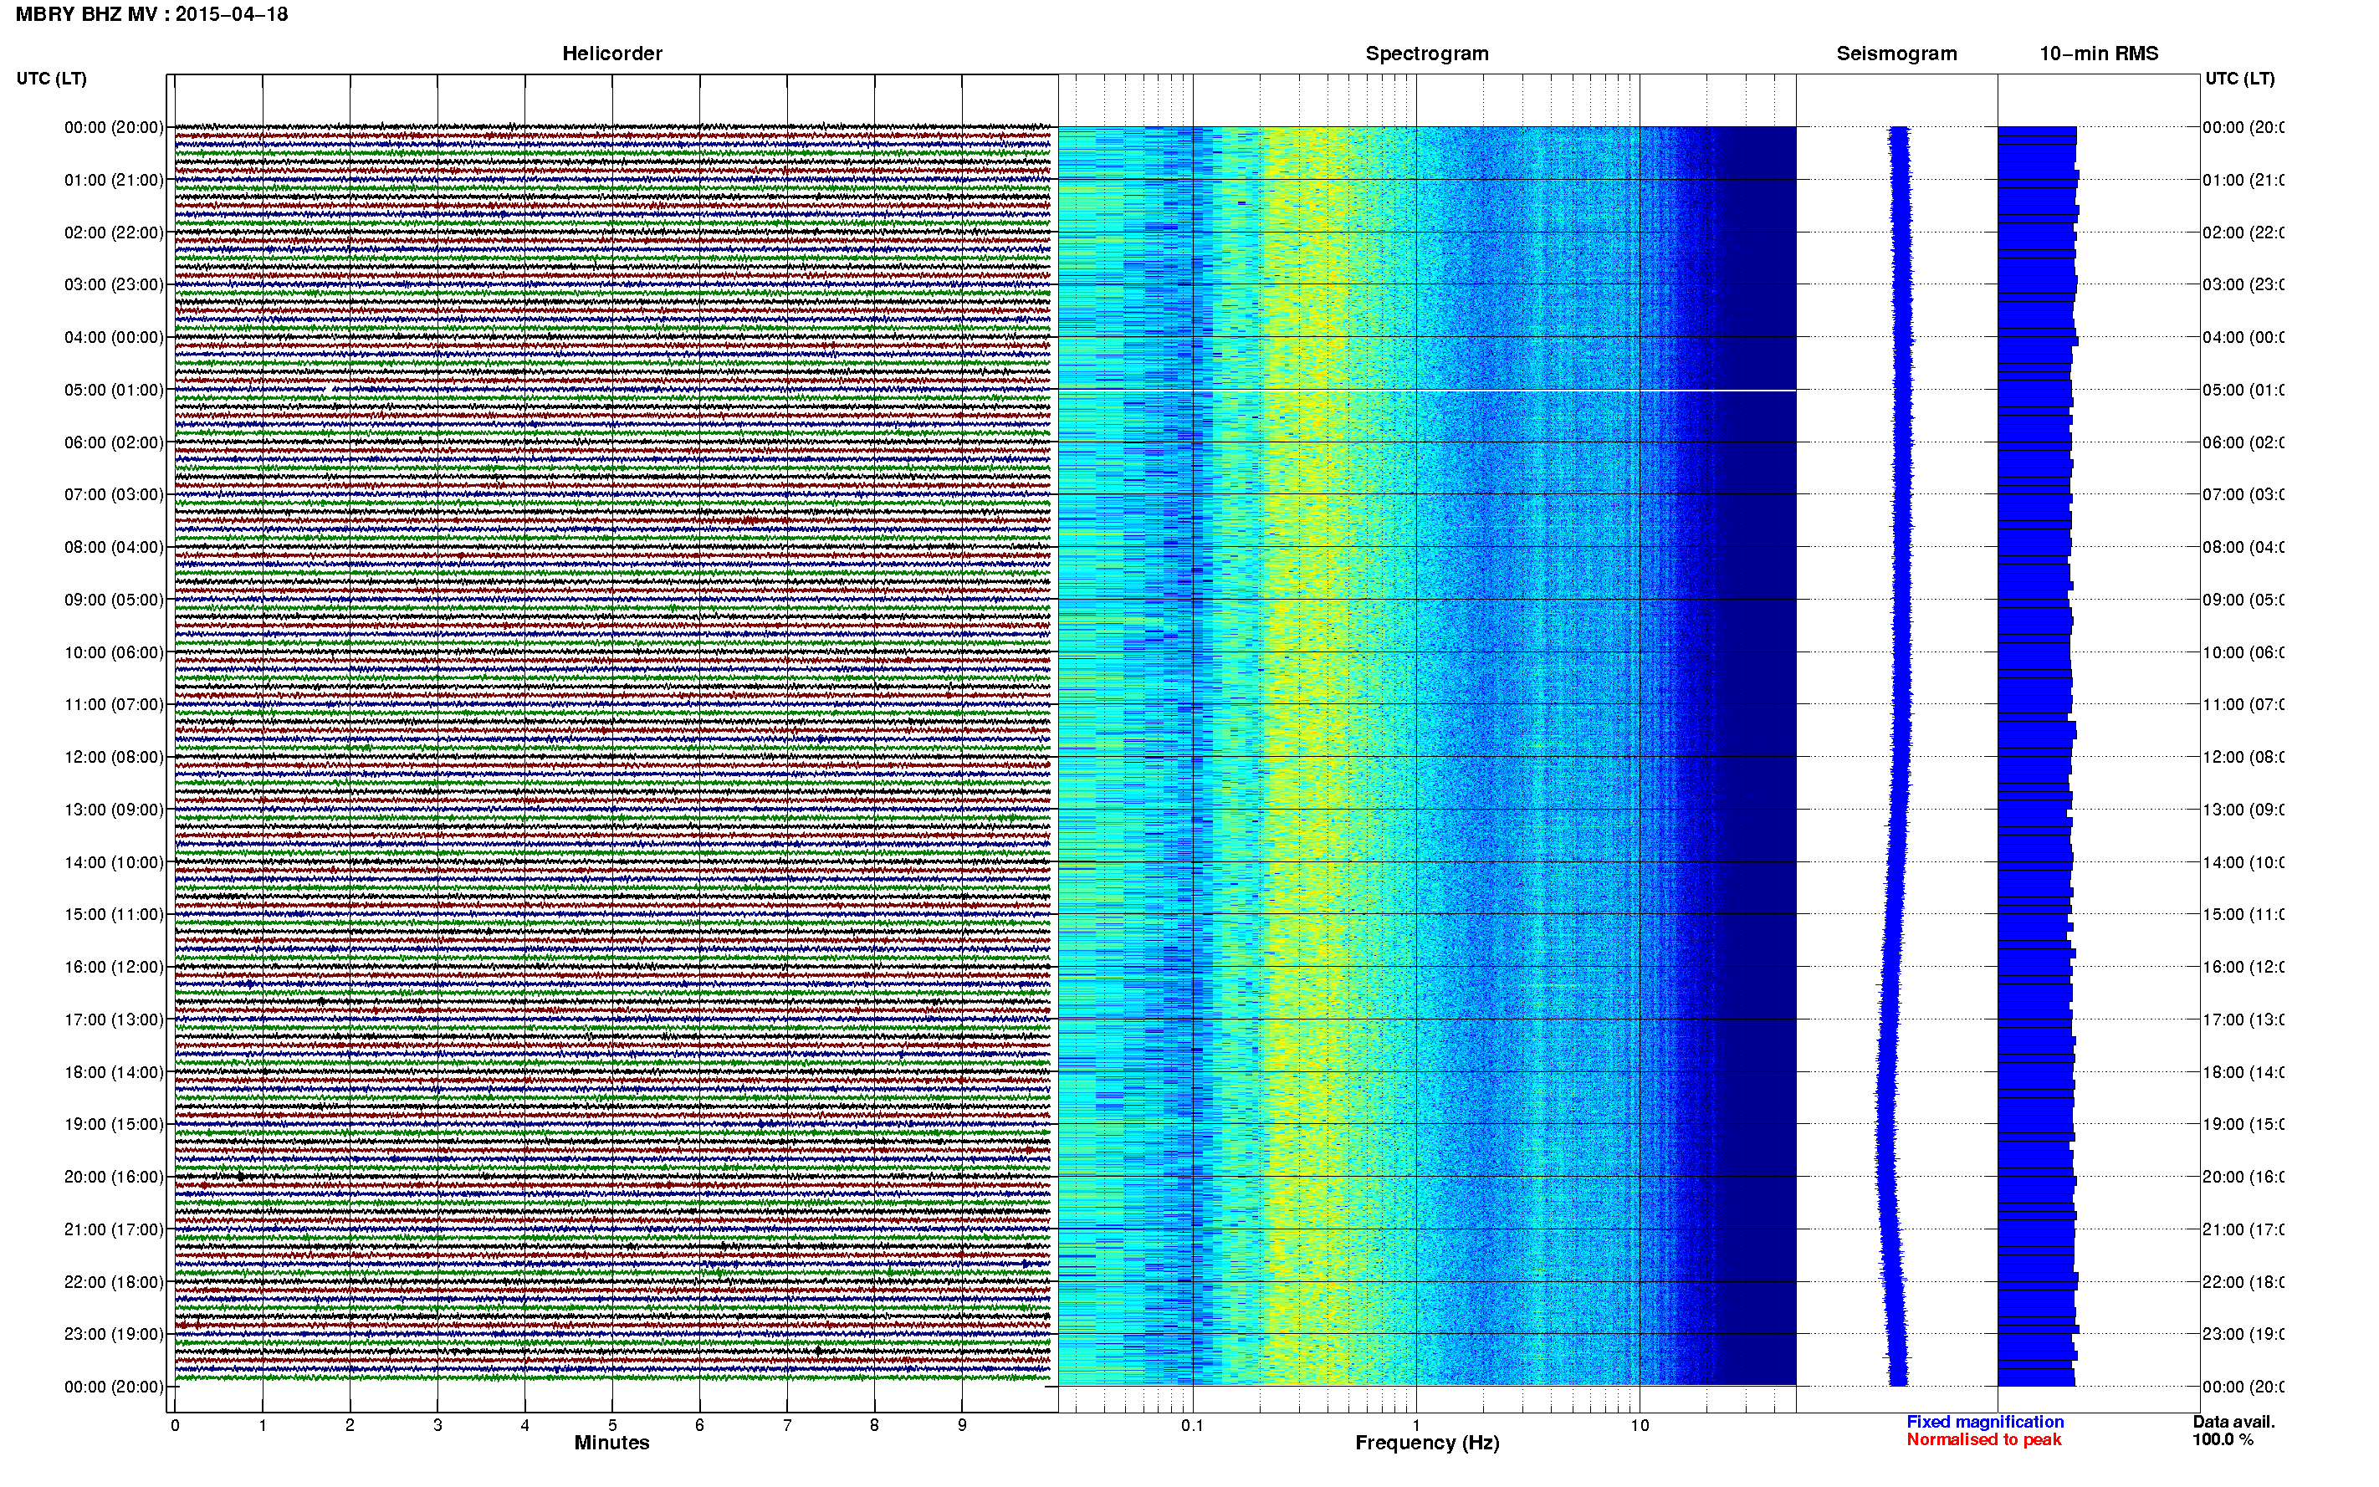Select the 'Helicorder' panel heading
Screen dimensions: 2379x1487
pos(611,54)
